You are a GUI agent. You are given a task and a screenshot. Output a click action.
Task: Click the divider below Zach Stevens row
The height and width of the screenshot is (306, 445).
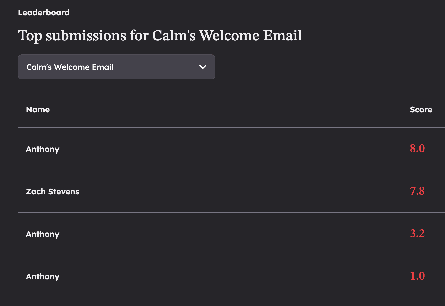(x=231, y=213)
